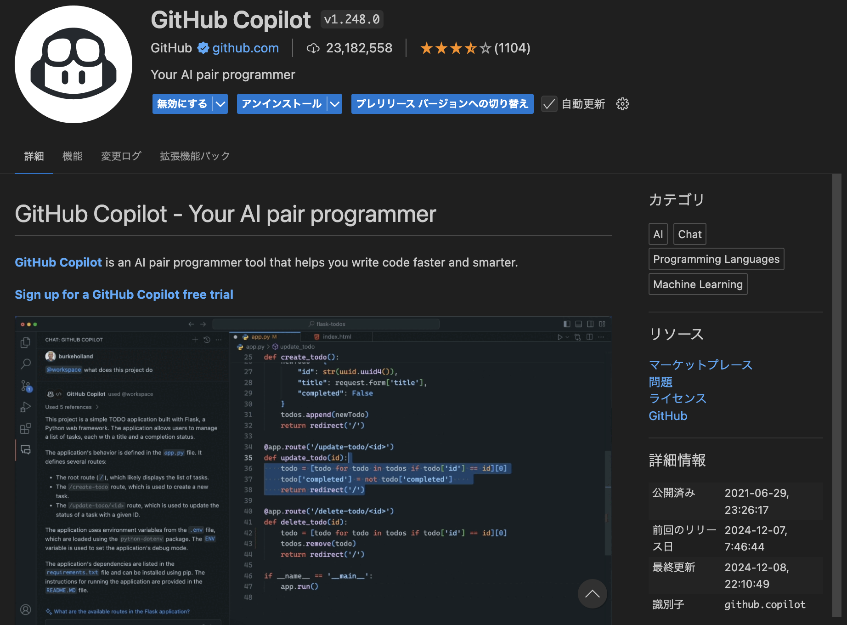Toggle the 自動更新 checkbox
Image resolution: width=847 pixels, height=625 pixels.
tap(549, 104)
